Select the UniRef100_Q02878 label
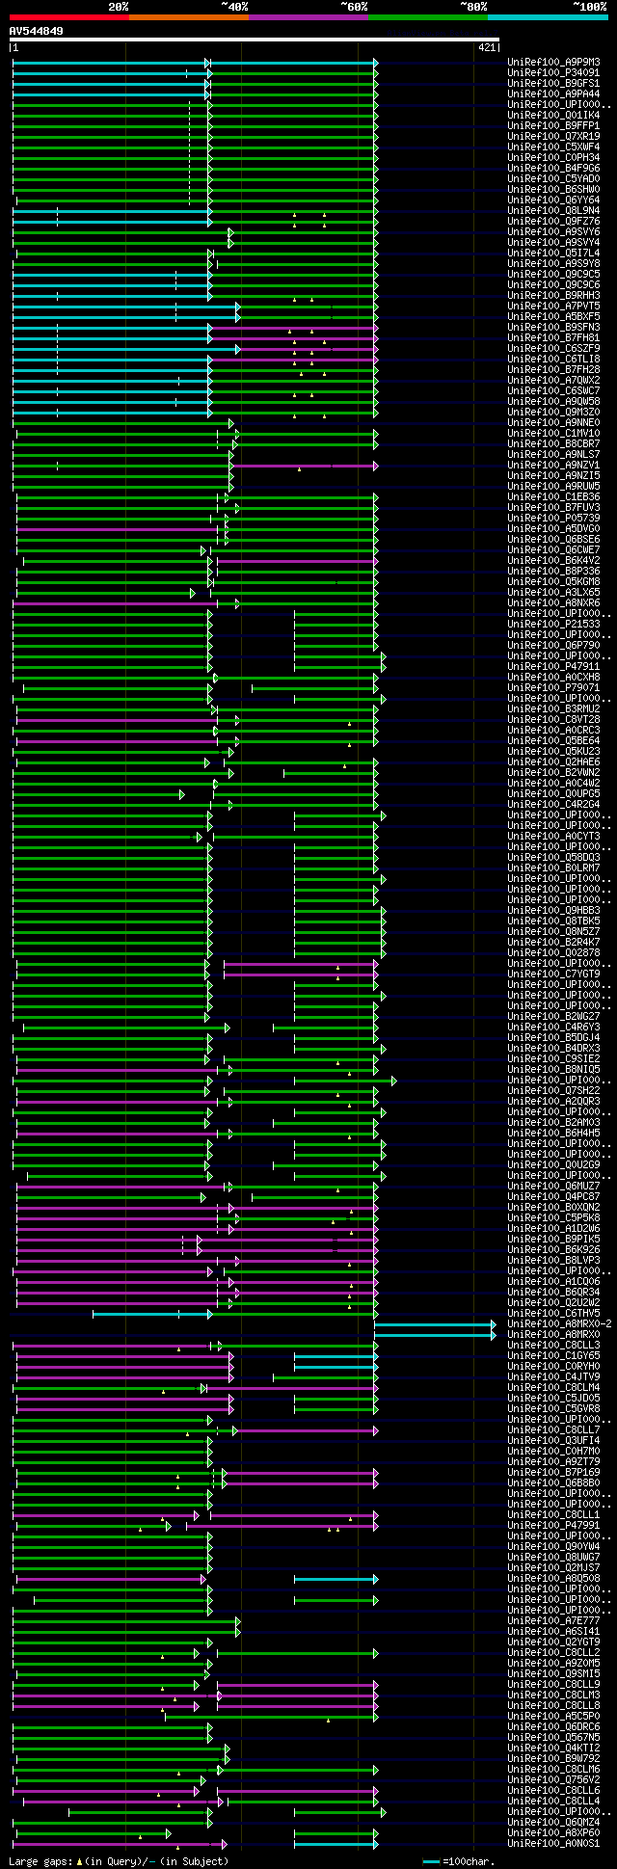This screenshot has width=617, height=1869. click(x=553, y=953)
